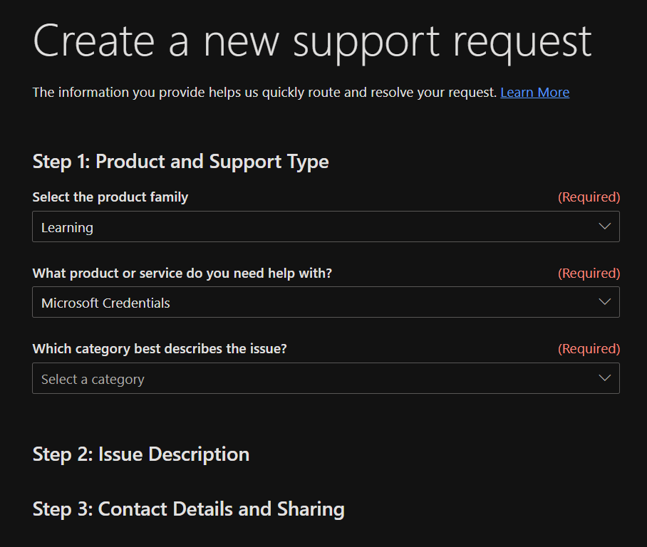Image resolution: width=647 pixels, height=547 pixels.
Task: Expand the Select a category dropdown
Action: [x=326, y=379]
